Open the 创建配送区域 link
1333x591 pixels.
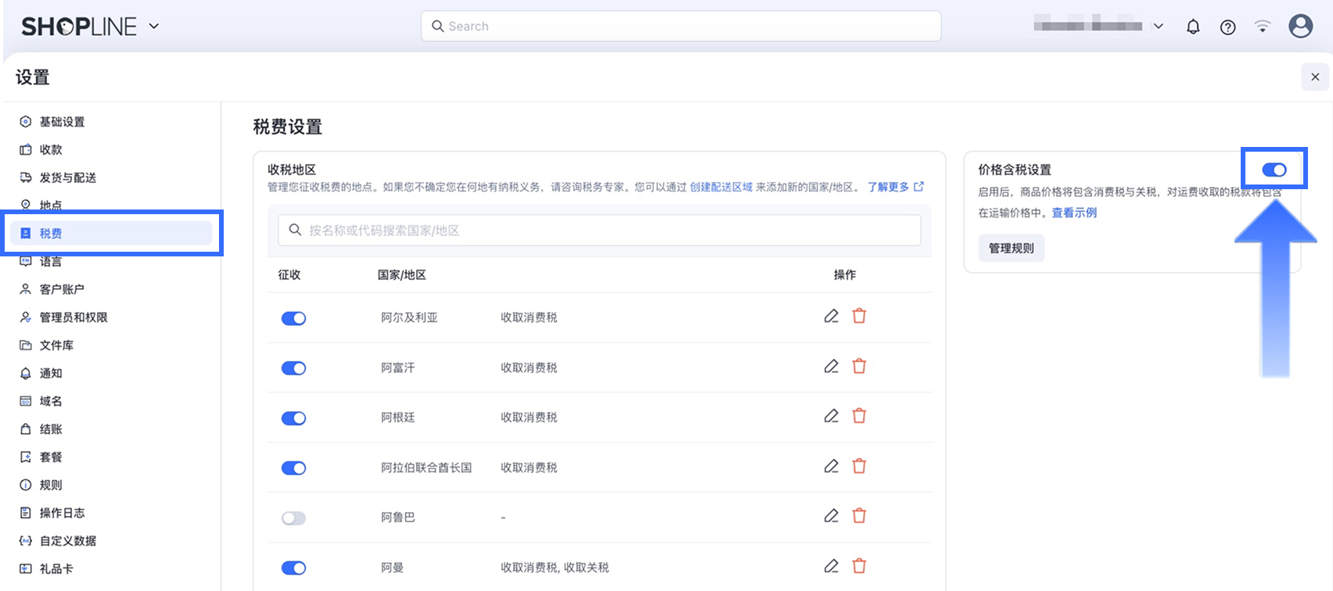[720, 188]
